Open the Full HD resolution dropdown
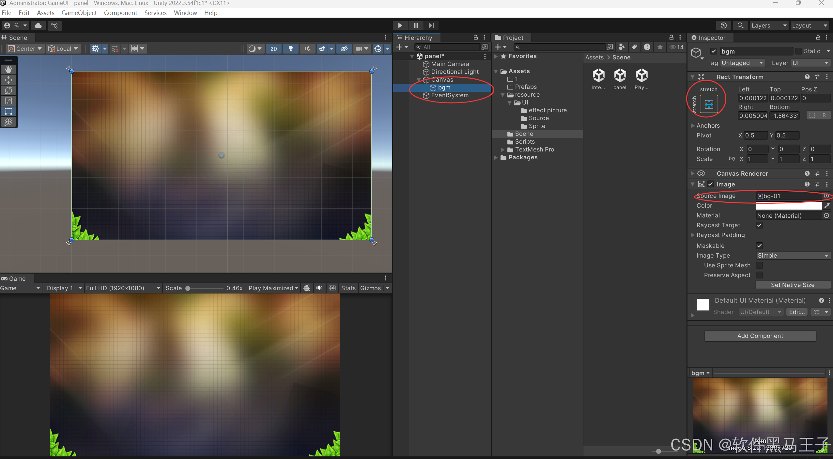This screenshot has width=833, height=459. point(123,288)
